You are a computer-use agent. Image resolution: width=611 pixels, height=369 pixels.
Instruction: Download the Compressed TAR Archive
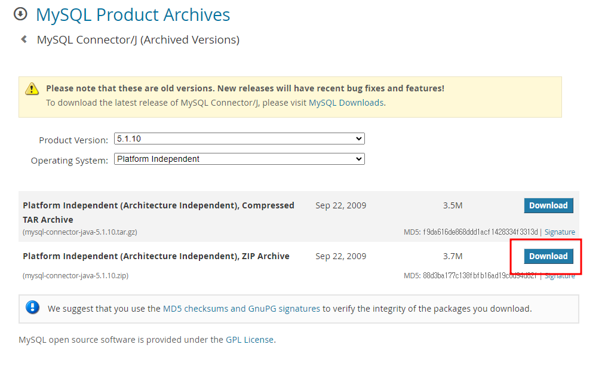pos(548,205)
